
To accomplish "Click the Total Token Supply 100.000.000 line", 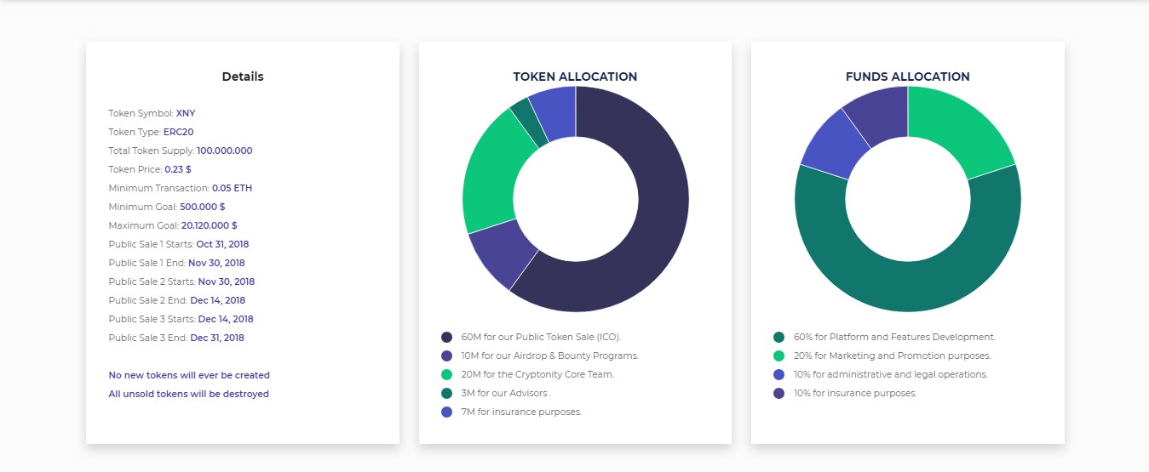I will [181, 151].
